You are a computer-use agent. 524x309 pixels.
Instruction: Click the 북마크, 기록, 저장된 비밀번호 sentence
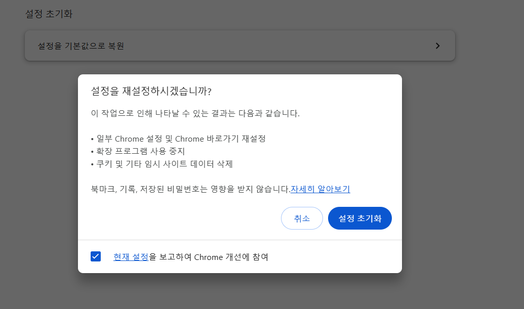click(x=190, y=189)
